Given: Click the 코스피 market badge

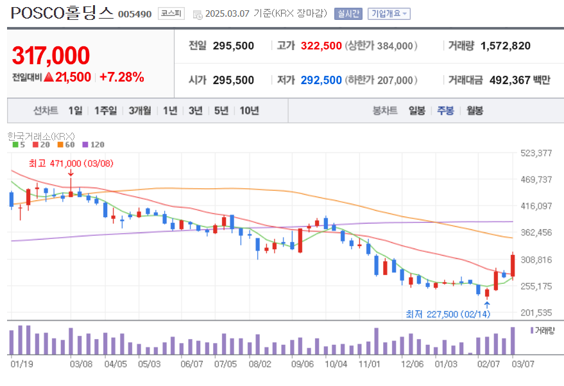Looking at the screenshot, I should 171,13.
